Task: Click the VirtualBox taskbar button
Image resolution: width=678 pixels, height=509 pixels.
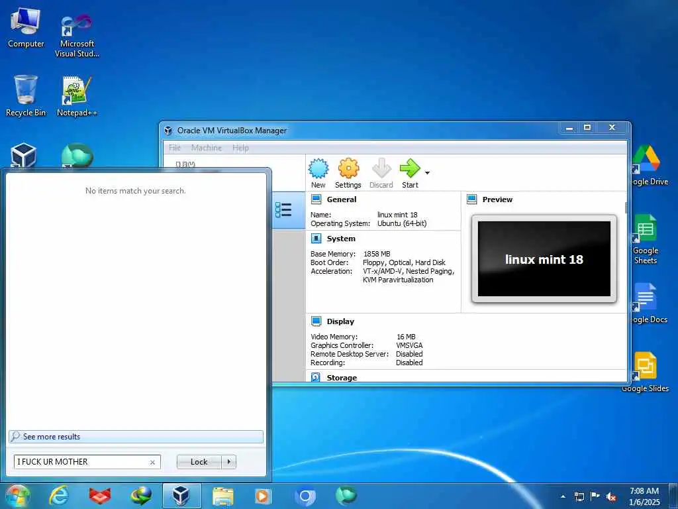Action: click(181, 496)
